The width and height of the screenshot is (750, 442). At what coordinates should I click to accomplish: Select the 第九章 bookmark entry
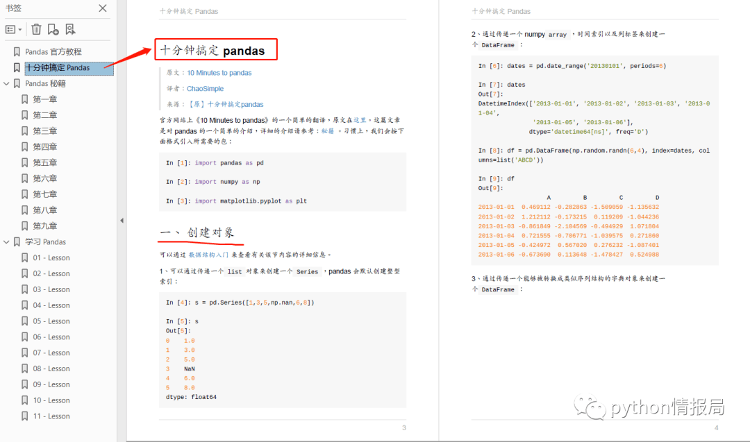point(45,226)
